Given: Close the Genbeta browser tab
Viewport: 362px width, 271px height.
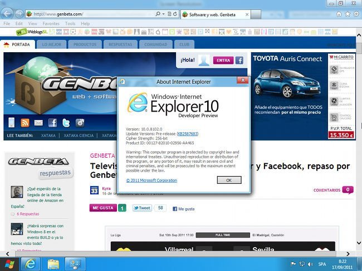Looking at the screenshot, I should click(x=247, y=14).
